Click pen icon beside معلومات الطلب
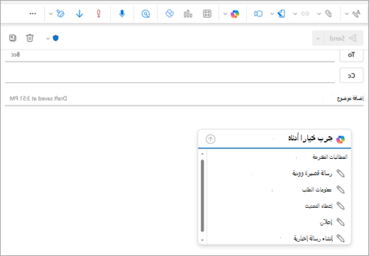Viewport: 369px width, 256px height. click(x=341, y=189)
